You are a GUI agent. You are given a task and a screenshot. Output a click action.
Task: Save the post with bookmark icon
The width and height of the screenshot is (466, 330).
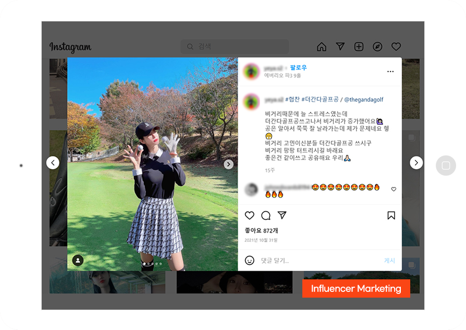pos(391,215)
